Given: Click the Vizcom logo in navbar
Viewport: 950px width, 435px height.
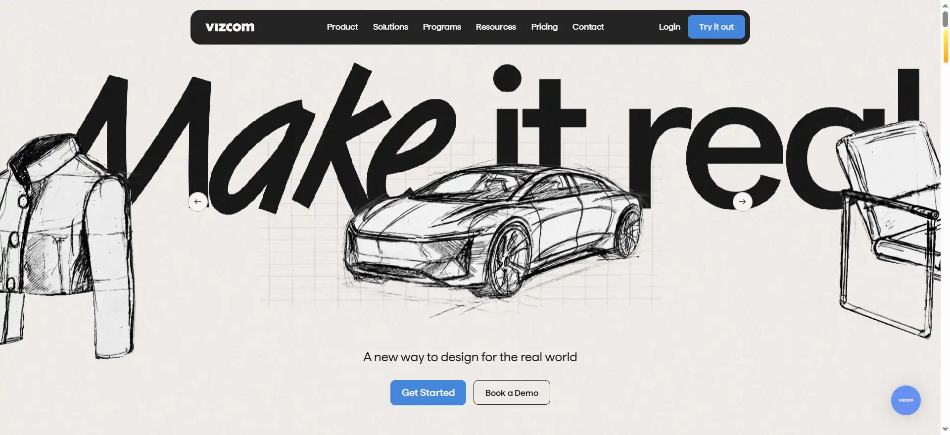Looking at the screenshot, I should pyautogui.click(x=230, y=27).
